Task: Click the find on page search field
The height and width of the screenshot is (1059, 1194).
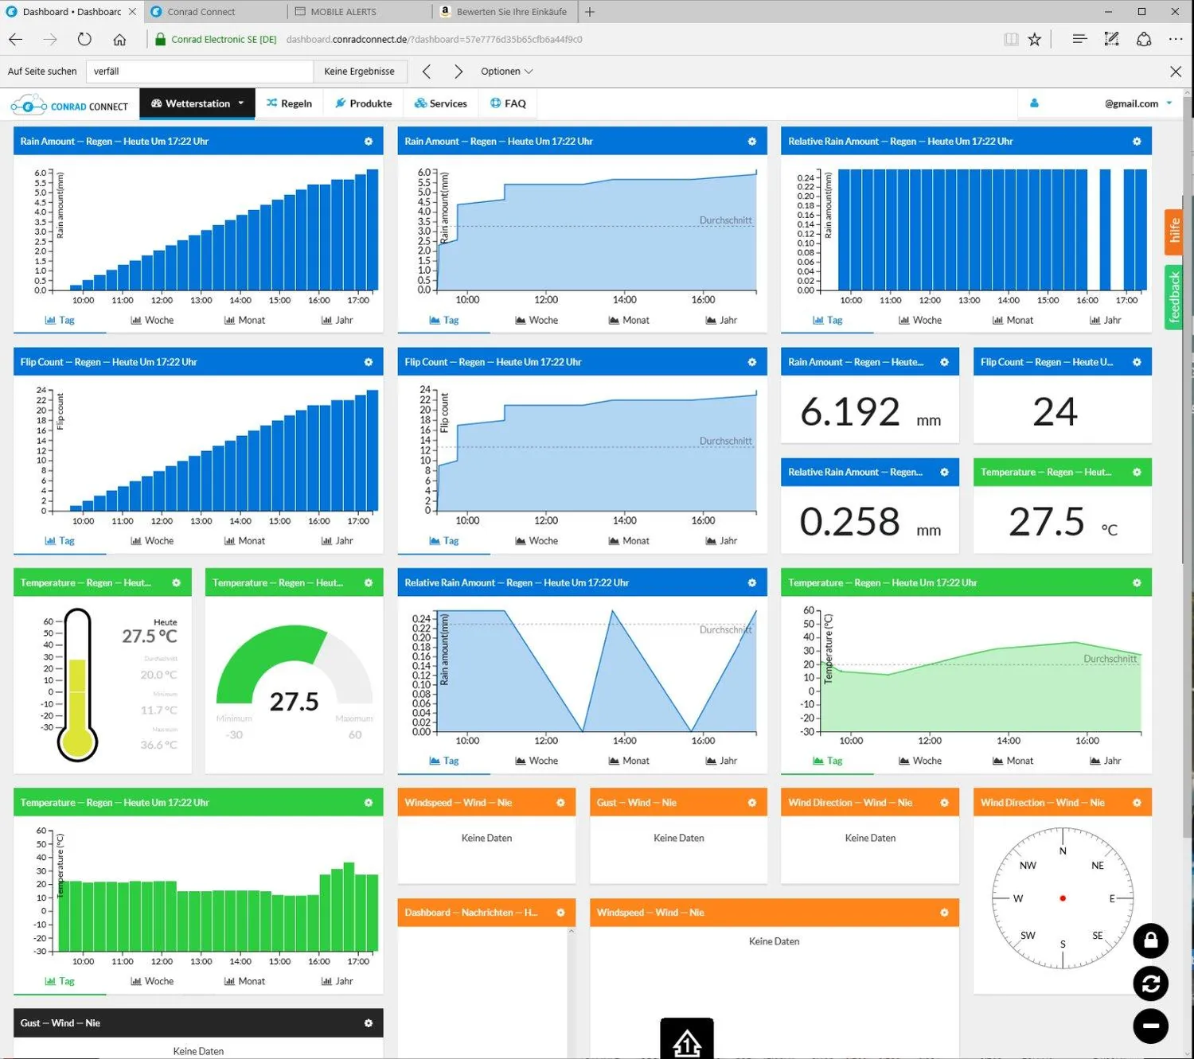Action: coord(200,72)
